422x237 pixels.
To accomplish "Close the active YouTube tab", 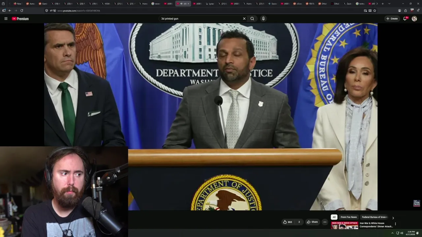I will coord(188,4).
